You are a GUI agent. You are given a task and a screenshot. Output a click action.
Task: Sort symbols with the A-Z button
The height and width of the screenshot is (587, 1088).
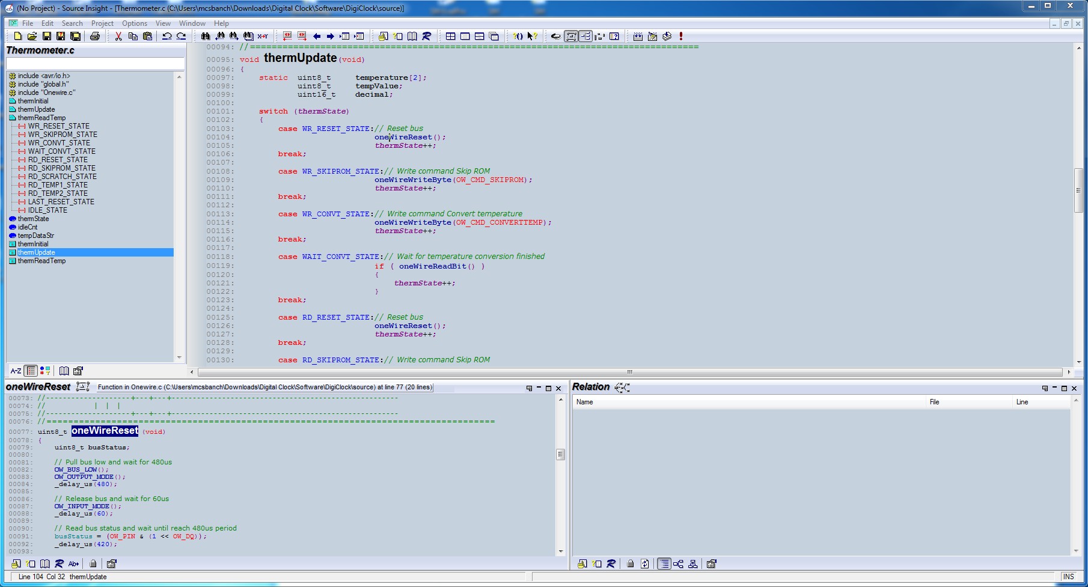pyautogui.click(x=16, y=371)
